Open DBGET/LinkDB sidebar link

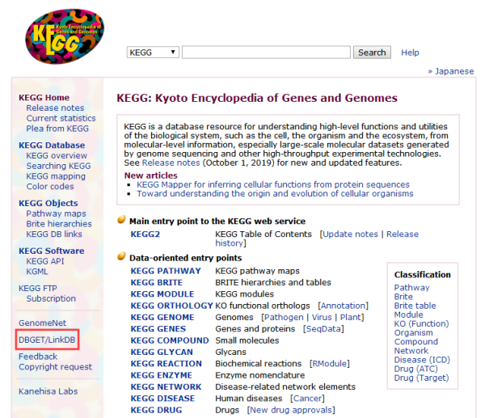pos(47,340)
